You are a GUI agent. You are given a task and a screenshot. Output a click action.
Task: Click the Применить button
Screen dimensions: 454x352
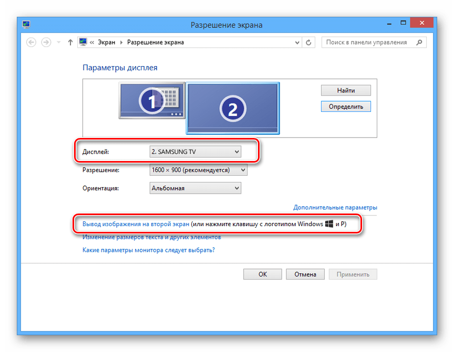click(x=353, y=274)
